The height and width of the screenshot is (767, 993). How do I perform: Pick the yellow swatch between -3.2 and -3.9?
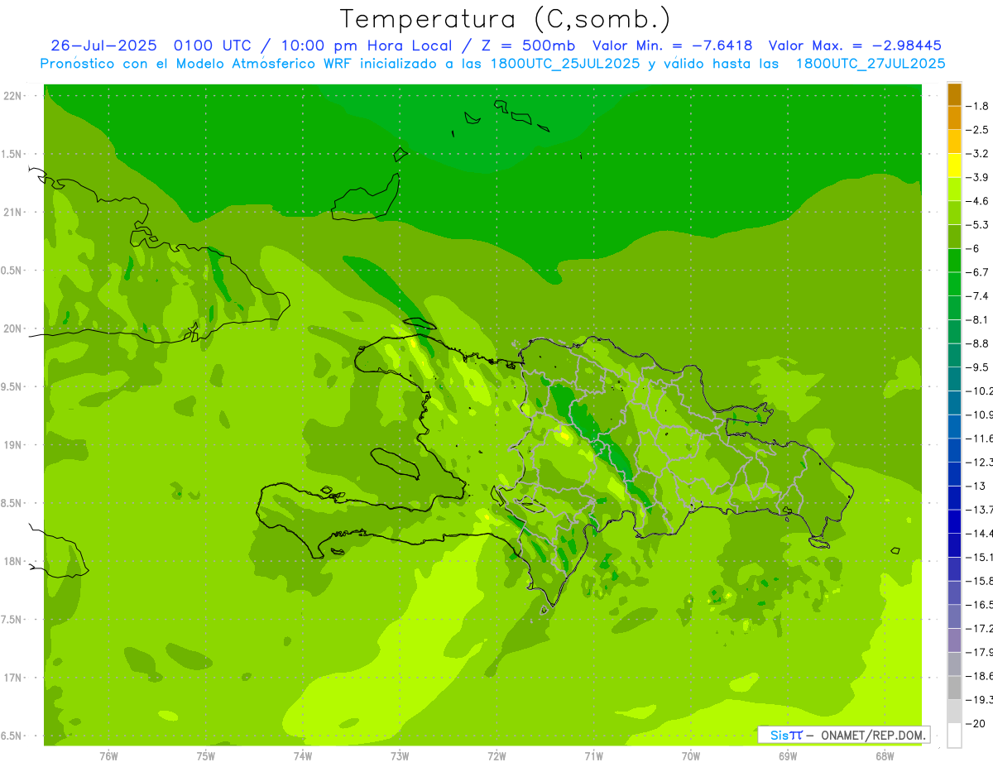pyautogui.click(x=954, y=165)
